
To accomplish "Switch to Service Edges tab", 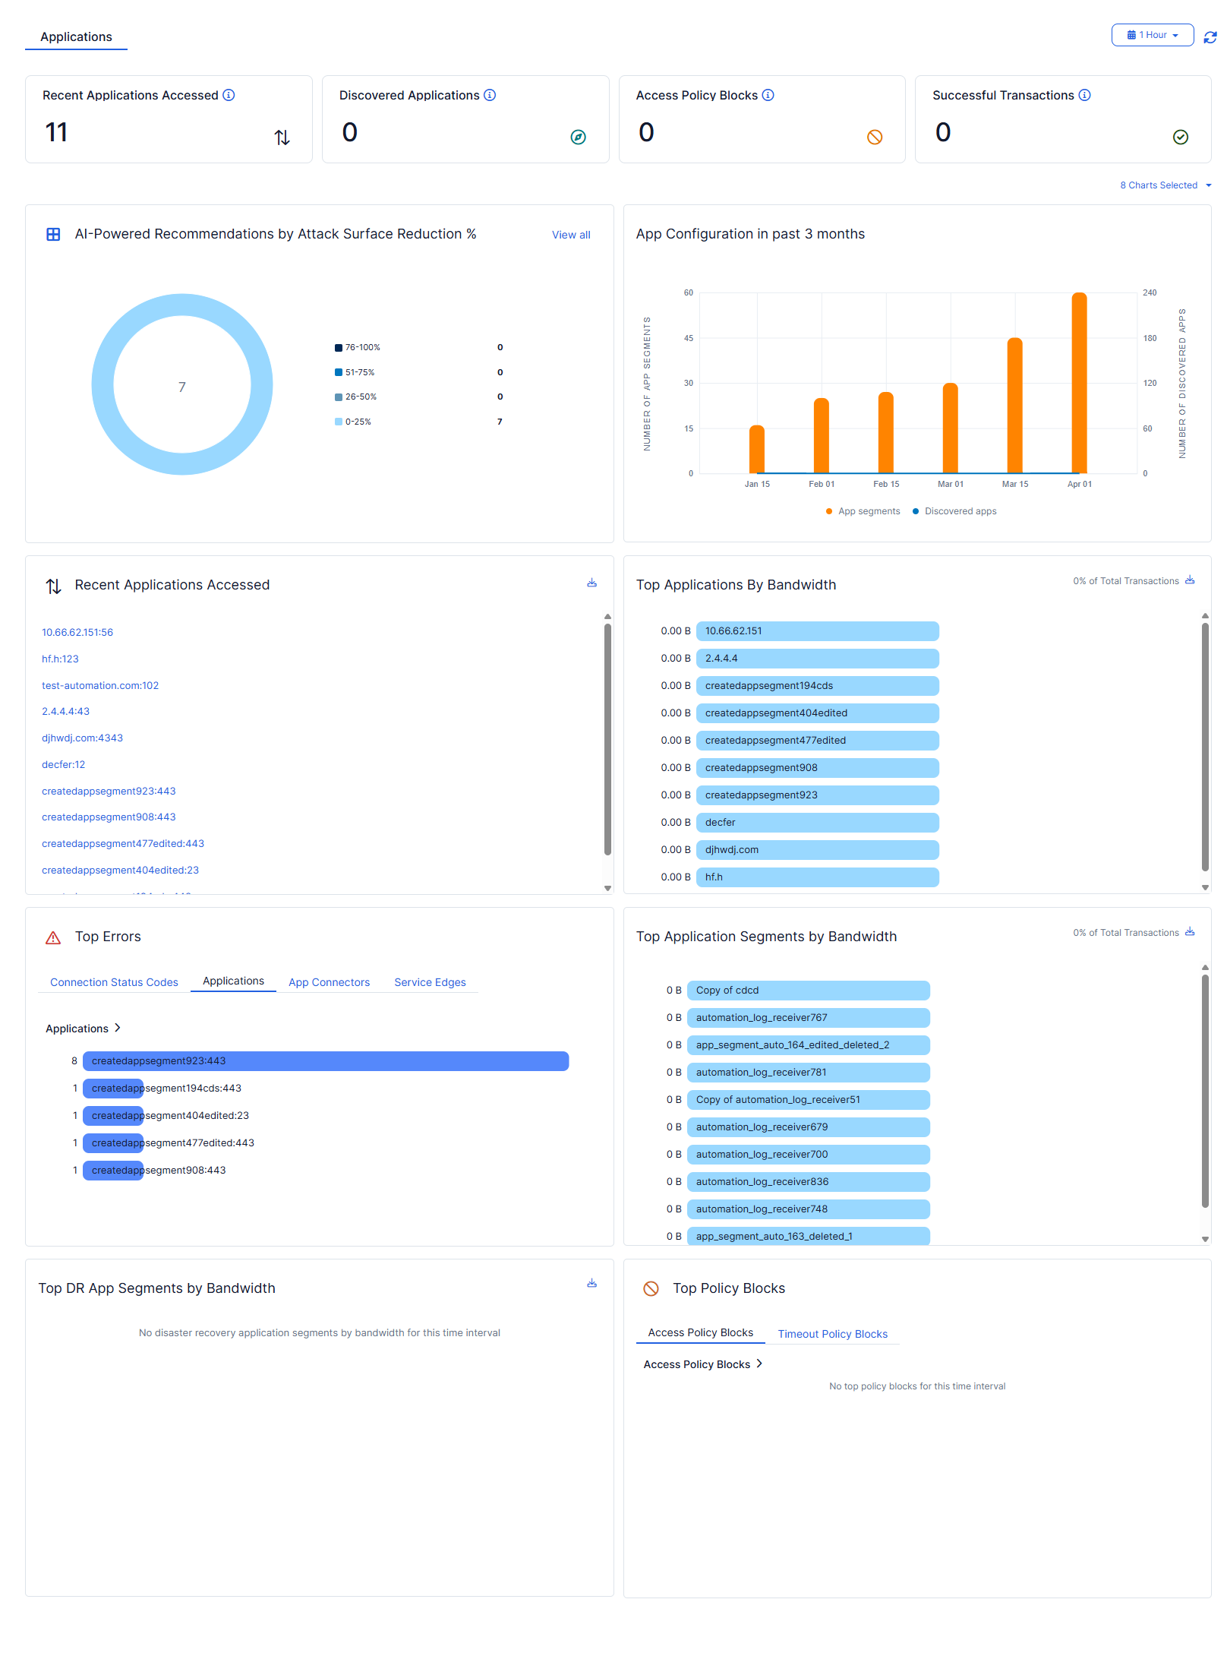I will pos(430,982).
